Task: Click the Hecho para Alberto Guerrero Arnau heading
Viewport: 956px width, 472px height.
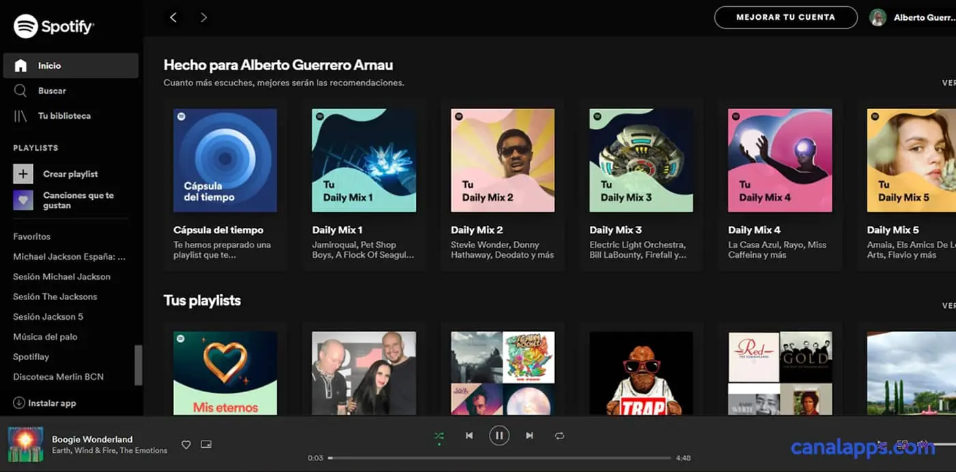Action: tap(278, 65)
